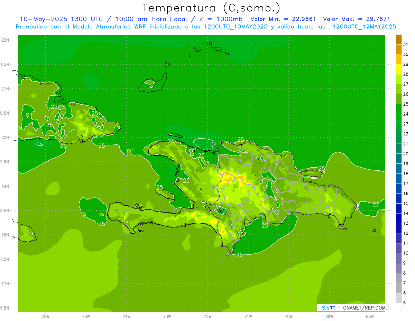Click the "21N" latitude axis label
This screenshot has height=321, width=415.
(6, 89)
